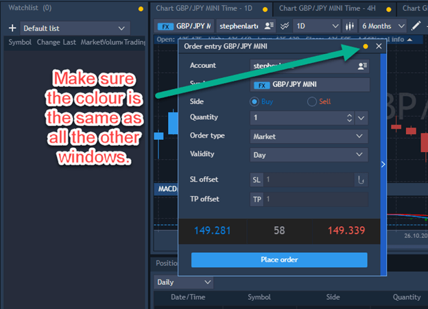Open the Default list dropdown in Watchlist

pos(74,28)
